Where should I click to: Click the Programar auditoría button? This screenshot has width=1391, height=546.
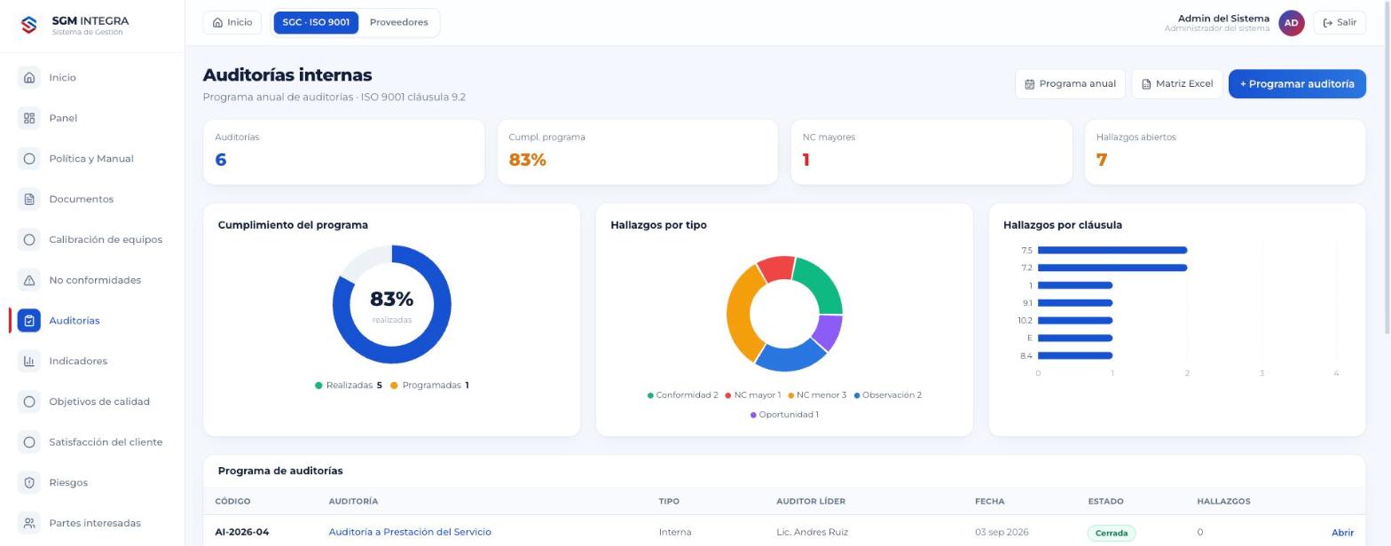(1297, 83)
